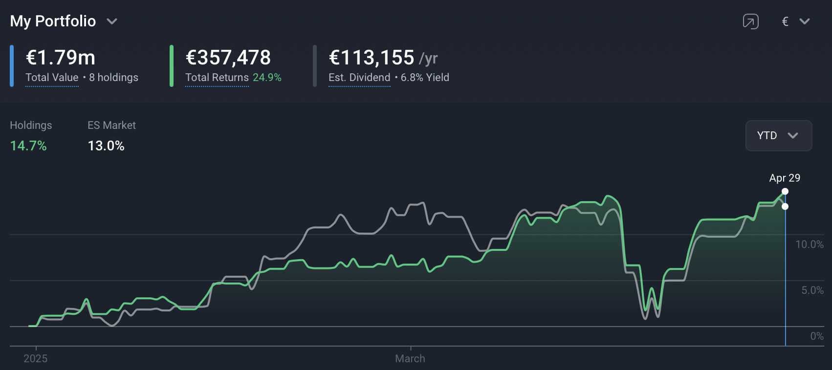This screenshot has height=370, width=832.
Task: Click the March x-axis label
Action: (410, 359)
